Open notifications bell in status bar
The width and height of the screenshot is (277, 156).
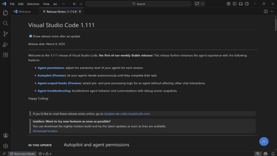pyautogui.click(x=273, y=154)
